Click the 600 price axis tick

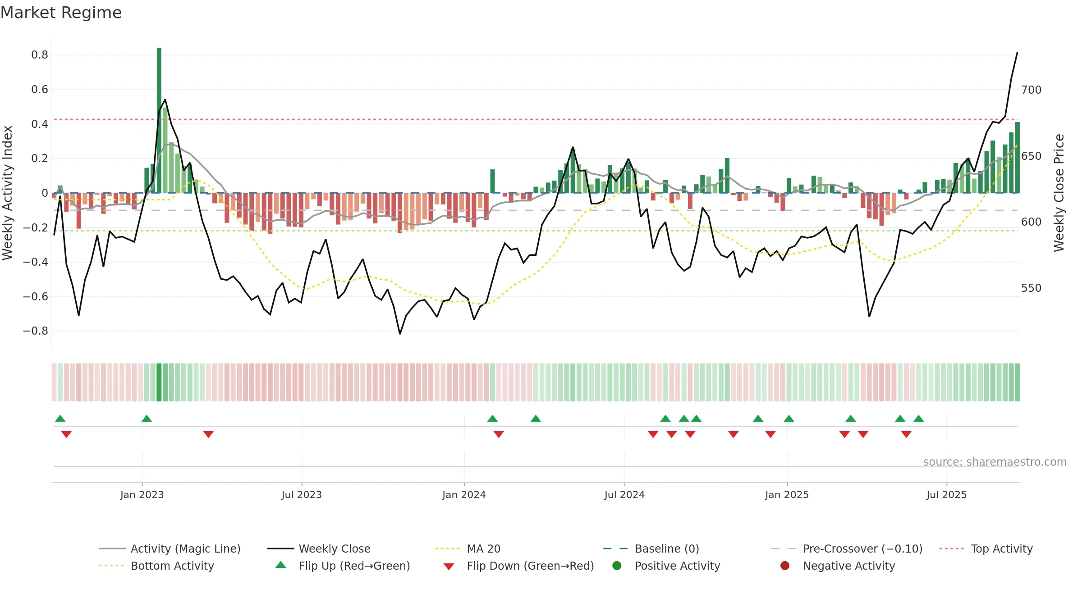1031,222
